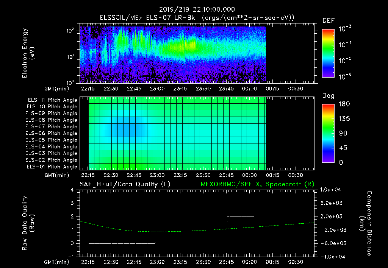The width and height of the screenshot is (388, 268).
Task: Click 1.0e+04 on the right distance axis
Action: pos(330,190)
